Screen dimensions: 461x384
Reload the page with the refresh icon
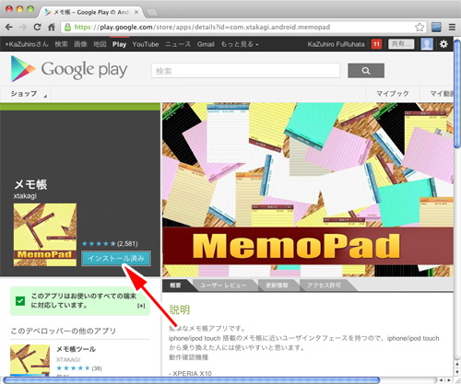(37, 27)
